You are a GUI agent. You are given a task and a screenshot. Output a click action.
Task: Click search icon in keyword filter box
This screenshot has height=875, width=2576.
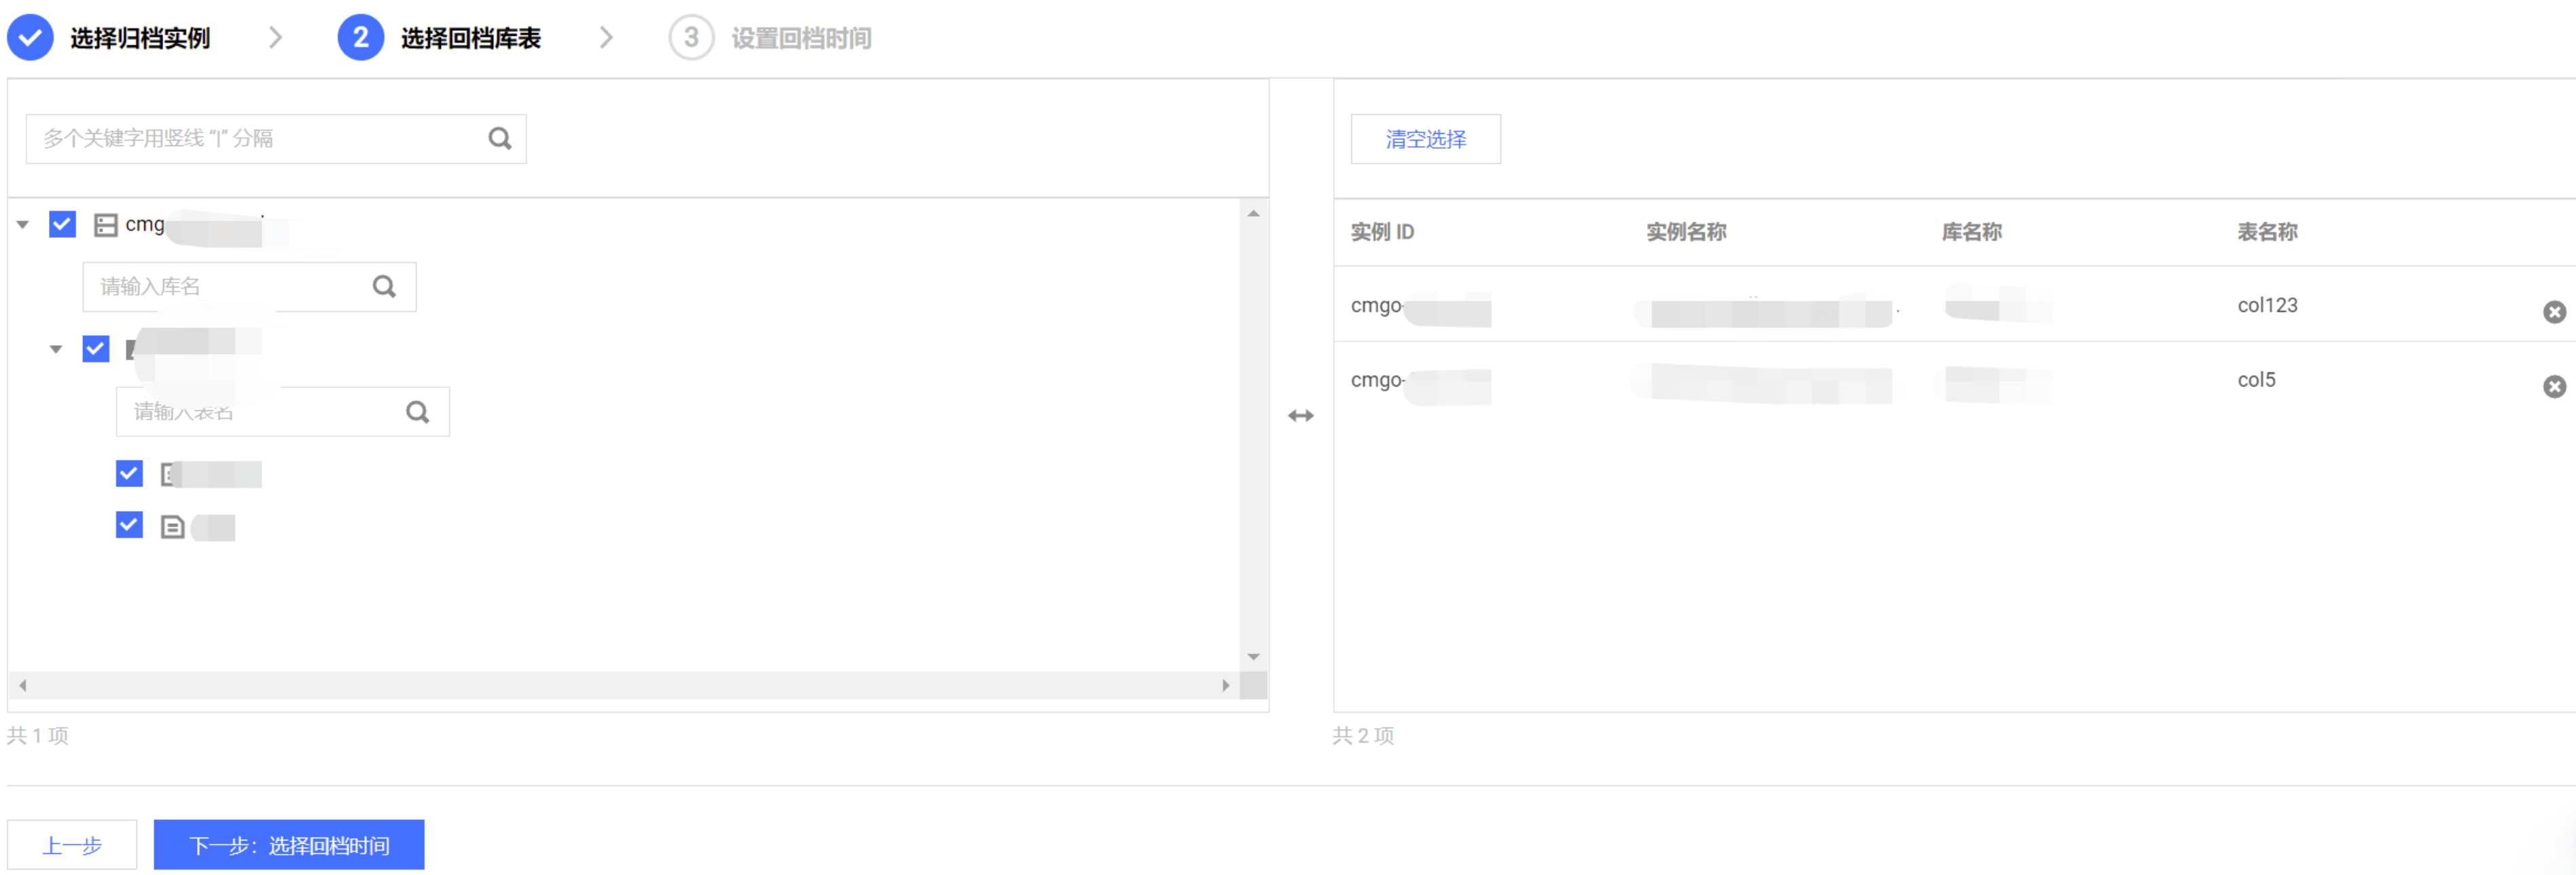499,138
